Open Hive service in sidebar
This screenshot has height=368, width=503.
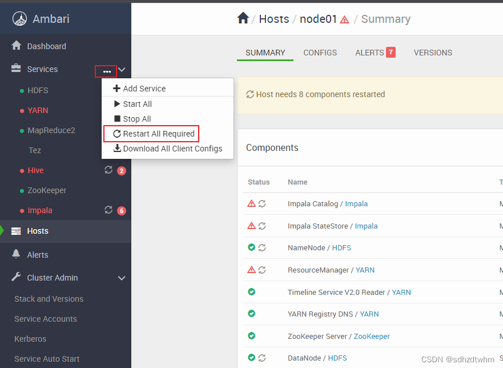pyautogui.click(x=35, y=170)
